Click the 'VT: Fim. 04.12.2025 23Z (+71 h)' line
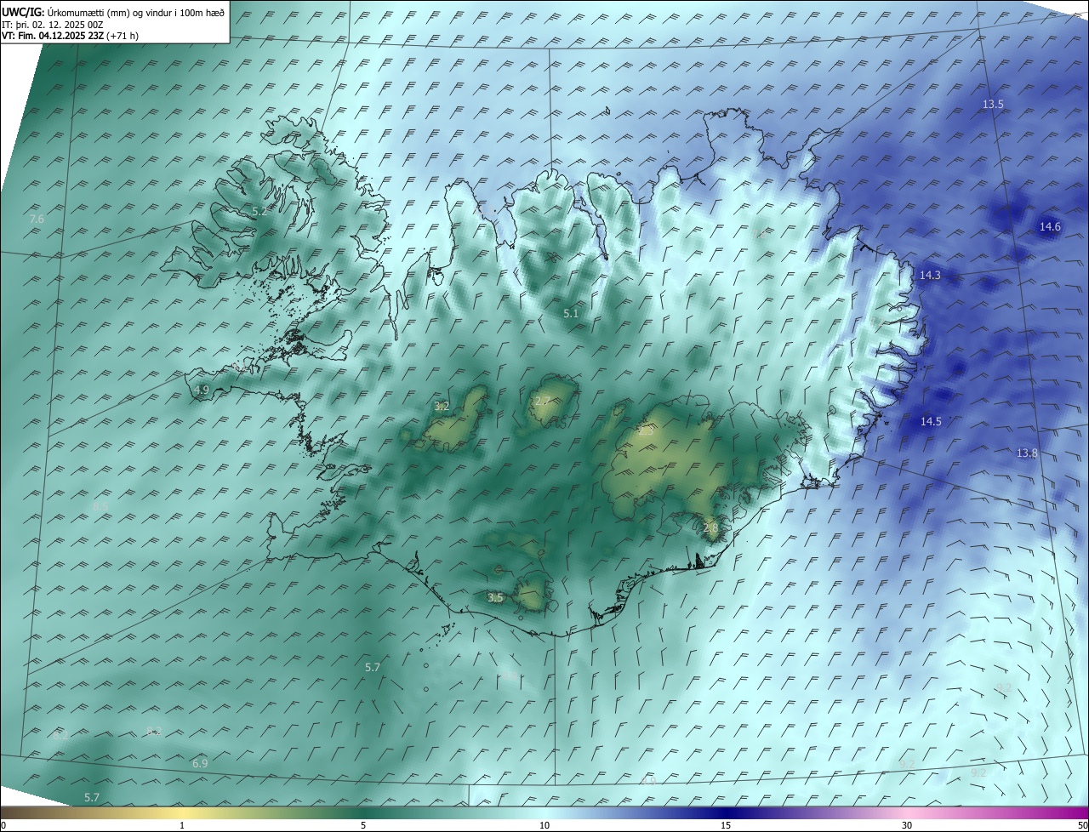 click(x=71, y=36)
